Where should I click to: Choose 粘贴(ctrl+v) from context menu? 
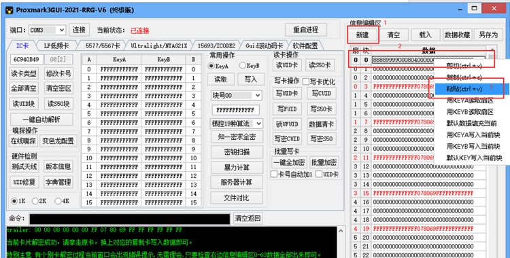coord(472,89)
